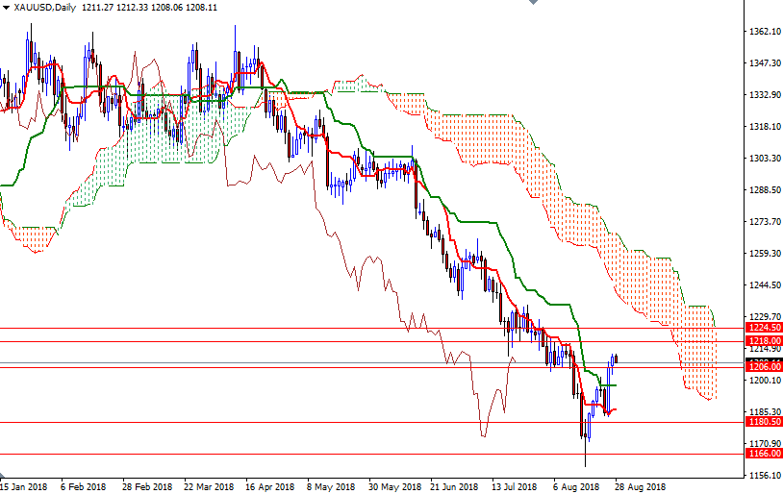Click the 13 Jul 2018 date label
This screenshot has width=783, height=494.
tap(516, 486)
